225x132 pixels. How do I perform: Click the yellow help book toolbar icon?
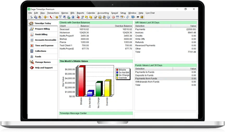point(142,17)
